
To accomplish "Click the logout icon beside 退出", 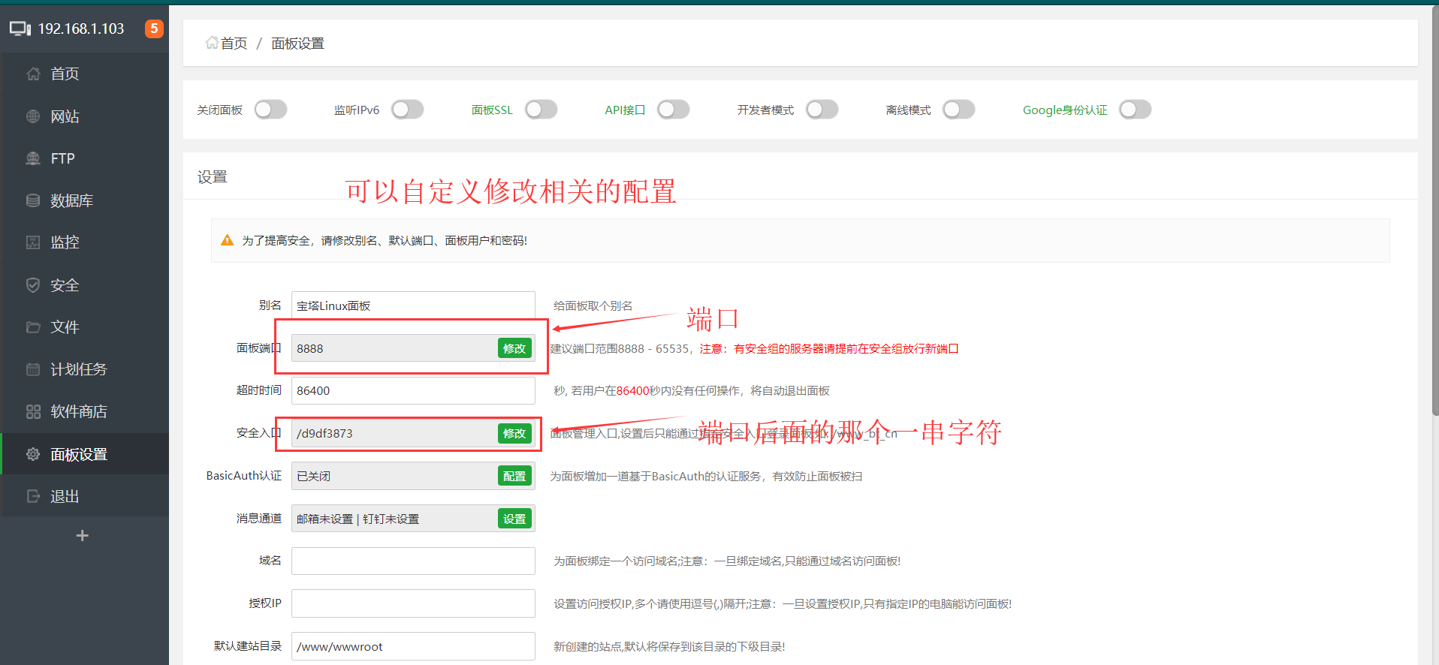I will point(33,496).
